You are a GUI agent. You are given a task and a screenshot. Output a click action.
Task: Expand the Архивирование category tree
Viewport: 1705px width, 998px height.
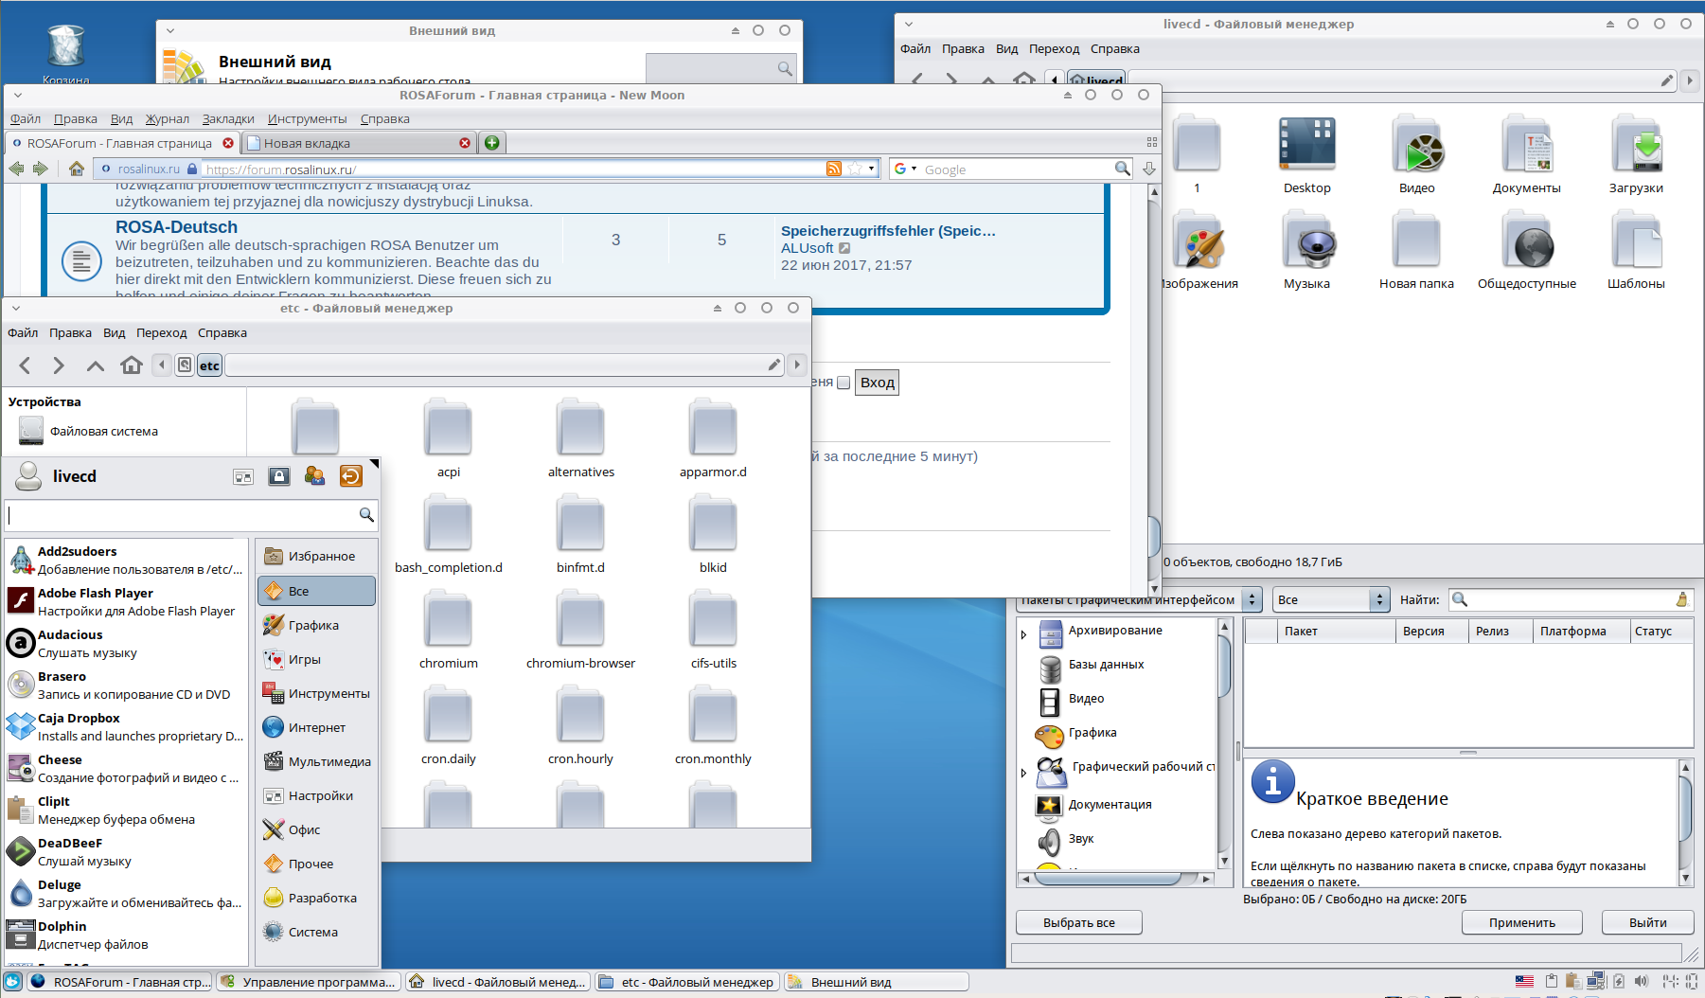[1023, 633]
